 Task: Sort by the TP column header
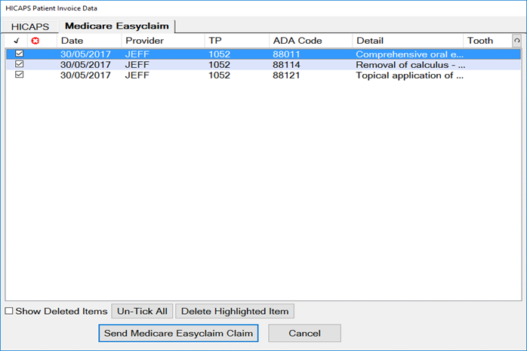237,41
